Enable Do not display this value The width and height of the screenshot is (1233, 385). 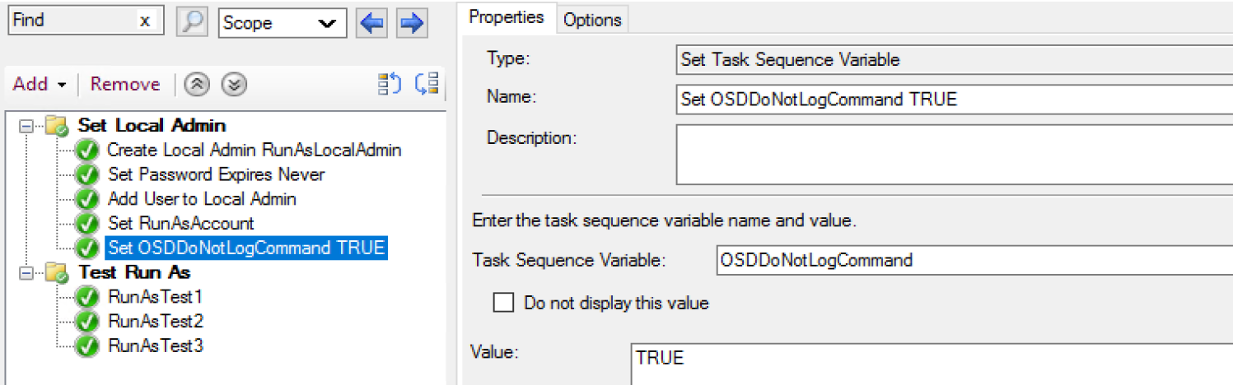point(503,303)
